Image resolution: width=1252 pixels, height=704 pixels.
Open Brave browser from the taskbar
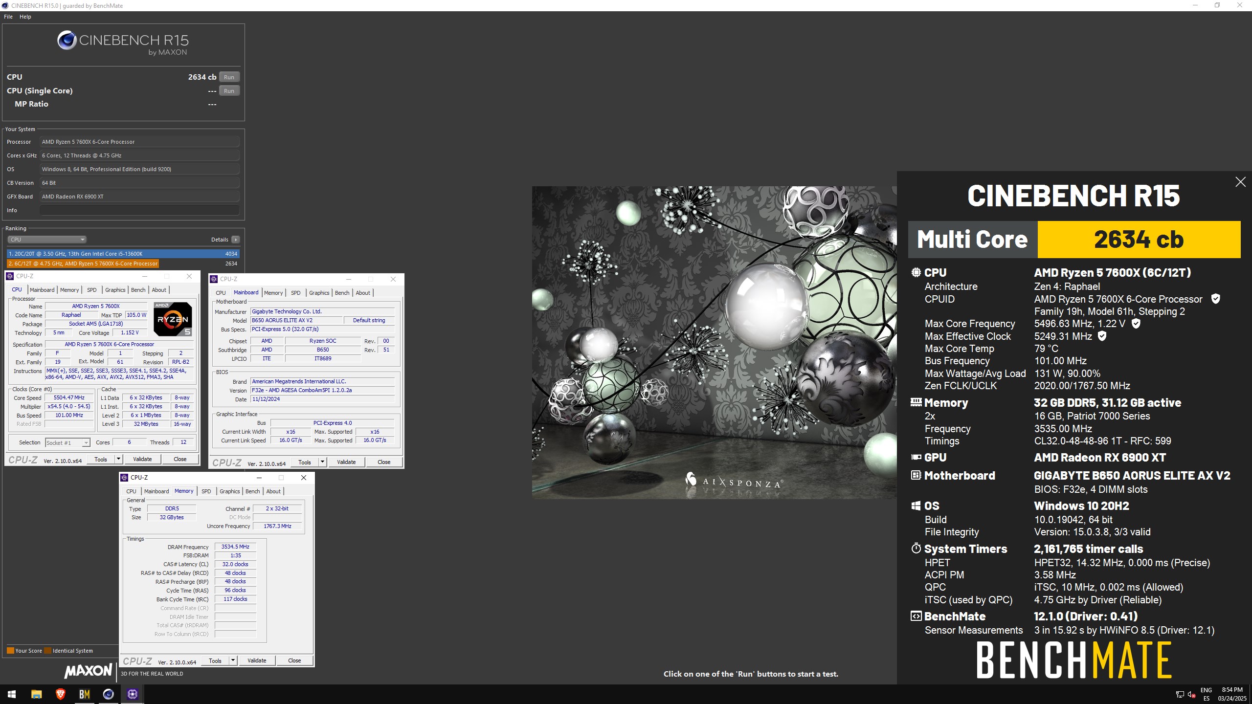click(x=60, y=694)
